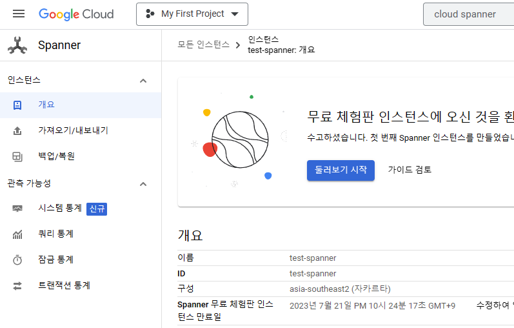The width and height of the screenshot is (514, 328).
Task: Click the 트랜잭션 통계 arrows icon
Action: [x=17, y=285]
